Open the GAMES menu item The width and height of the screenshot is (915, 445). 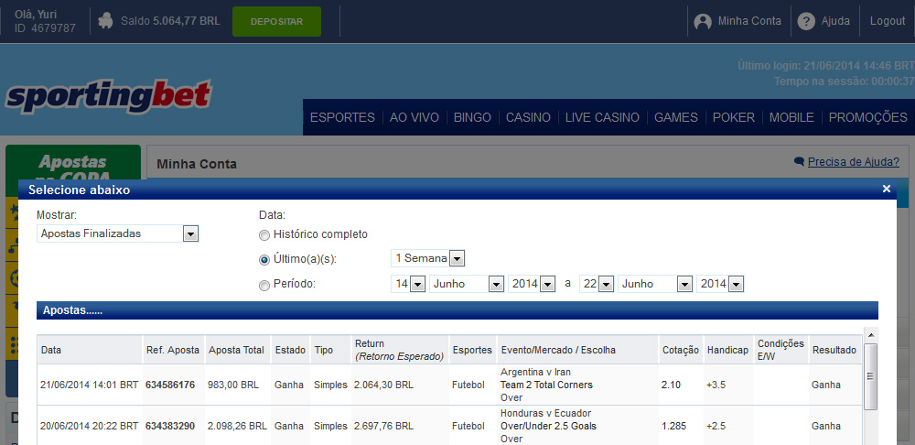676,117
